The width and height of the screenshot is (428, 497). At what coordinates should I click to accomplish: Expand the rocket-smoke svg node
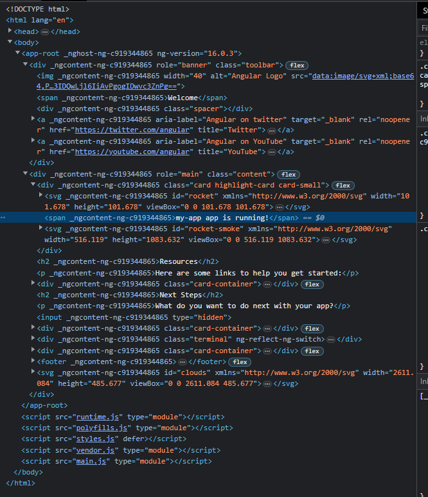click(40, 227)
